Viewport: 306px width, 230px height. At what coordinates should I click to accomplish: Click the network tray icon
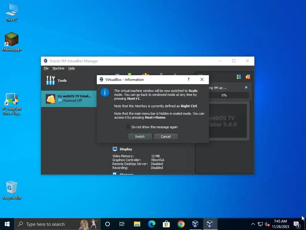click(260, 224)
